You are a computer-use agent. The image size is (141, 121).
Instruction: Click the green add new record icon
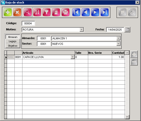tap(8, 12)
